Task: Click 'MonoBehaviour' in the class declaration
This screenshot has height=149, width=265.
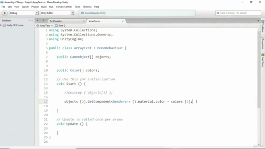Action: point(110,48)
